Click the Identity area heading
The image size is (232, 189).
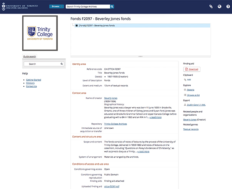[x=79, y=64]
